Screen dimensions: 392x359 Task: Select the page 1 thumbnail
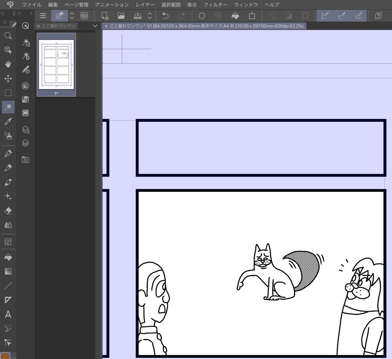[x=56, y=65]
